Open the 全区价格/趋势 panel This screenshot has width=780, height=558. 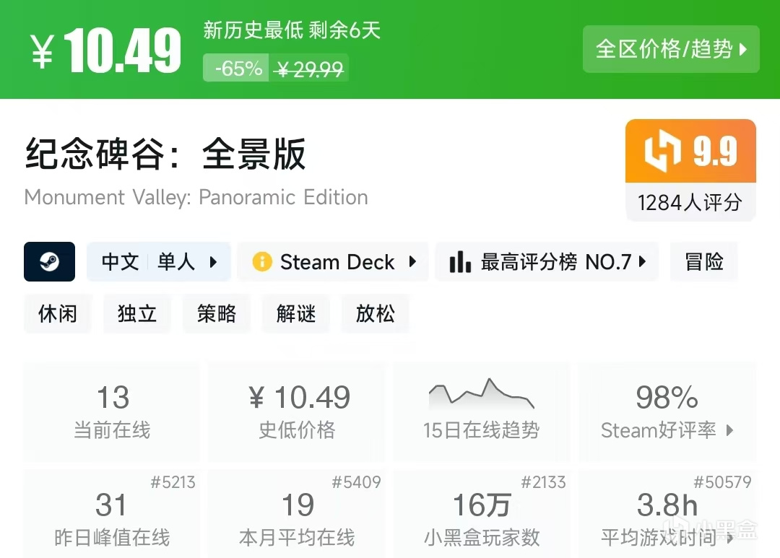click(670, 49)
